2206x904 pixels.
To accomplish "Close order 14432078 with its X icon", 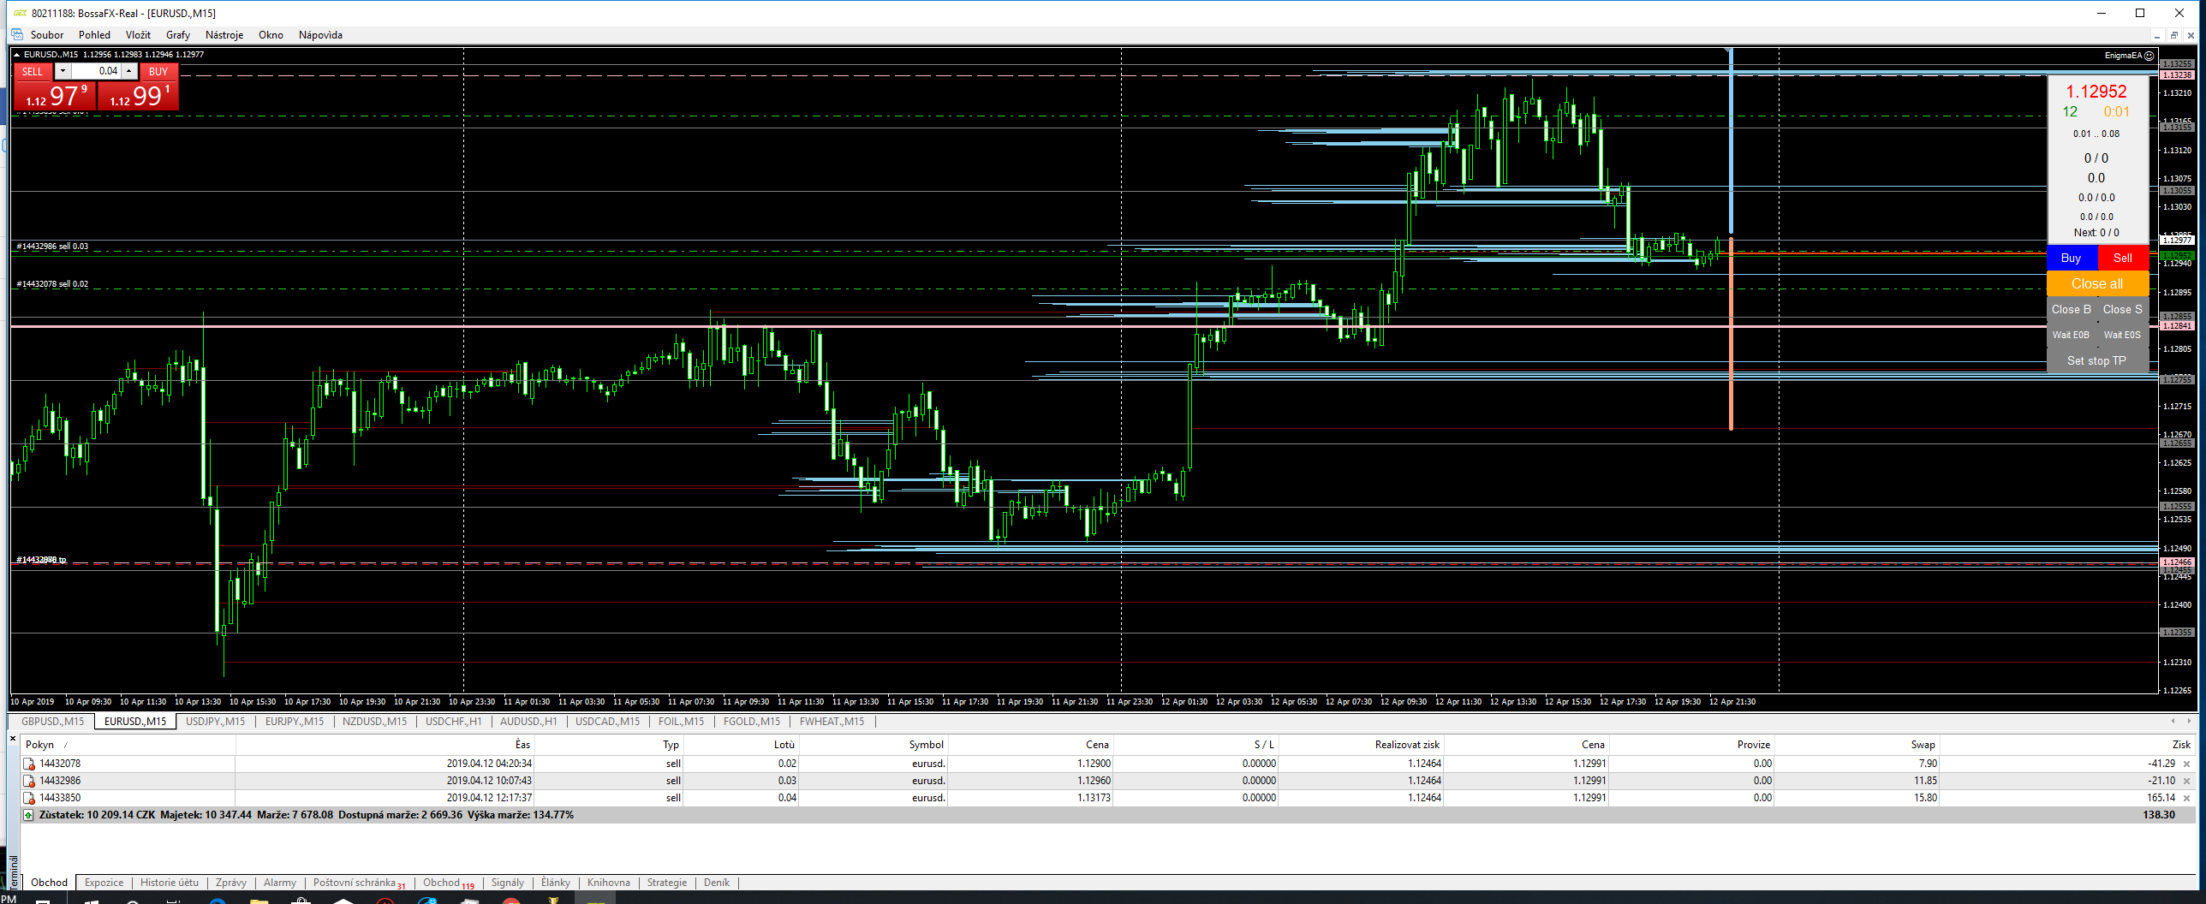I will tap(2186, 764).
